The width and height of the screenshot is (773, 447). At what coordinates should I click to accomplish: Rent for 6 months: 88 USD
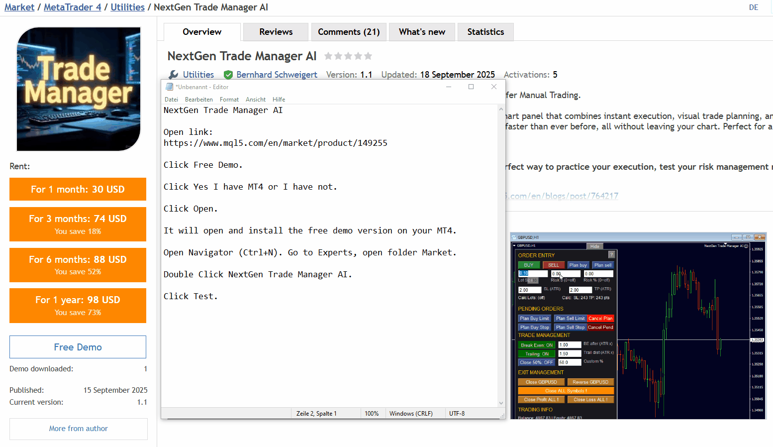pos(78,265)
